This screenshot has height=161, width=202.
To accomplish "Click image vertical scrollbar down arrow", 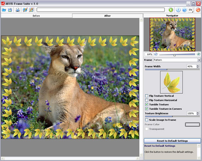I will coord(141,155).
